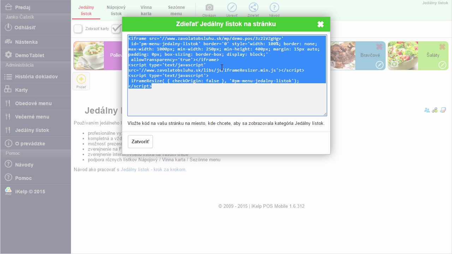
Task: Close the share dialog with the X
Action: [x=321, y=24]
